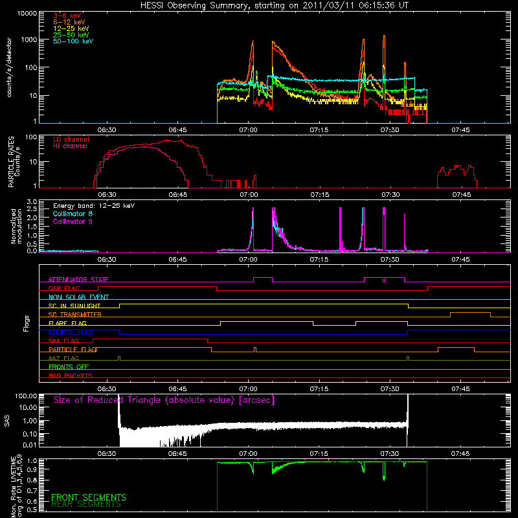The image size is (518, 518).
Task: Select the '12-25 keV' legend in the counts plot
Action: (x=71, y=28)
